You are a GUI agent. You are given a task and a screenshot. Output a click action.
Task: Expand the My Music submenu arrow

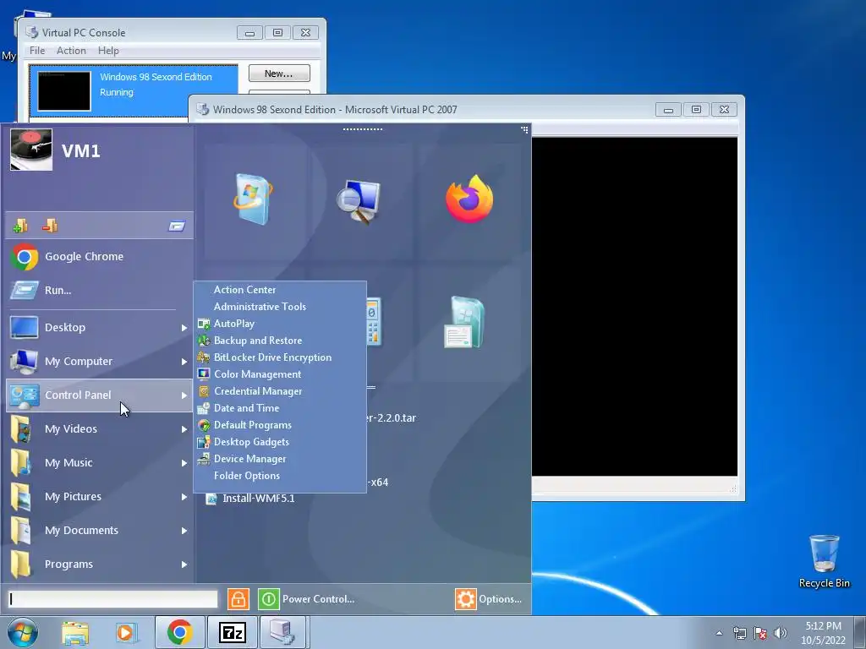[184, 463]
